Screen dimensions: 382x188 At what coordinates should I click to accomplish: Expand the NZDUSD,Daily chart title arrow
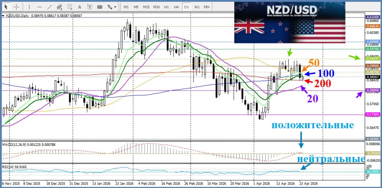click(3, 16)
